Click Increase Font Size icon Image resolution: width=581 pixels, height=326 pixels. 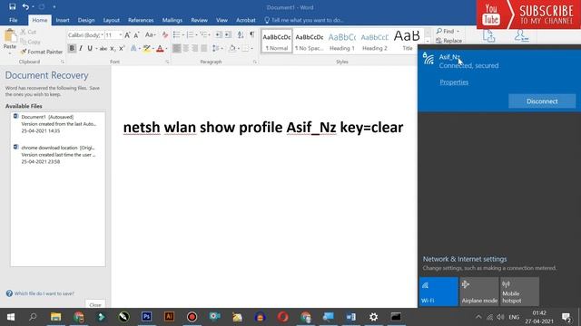coord(127,35)
